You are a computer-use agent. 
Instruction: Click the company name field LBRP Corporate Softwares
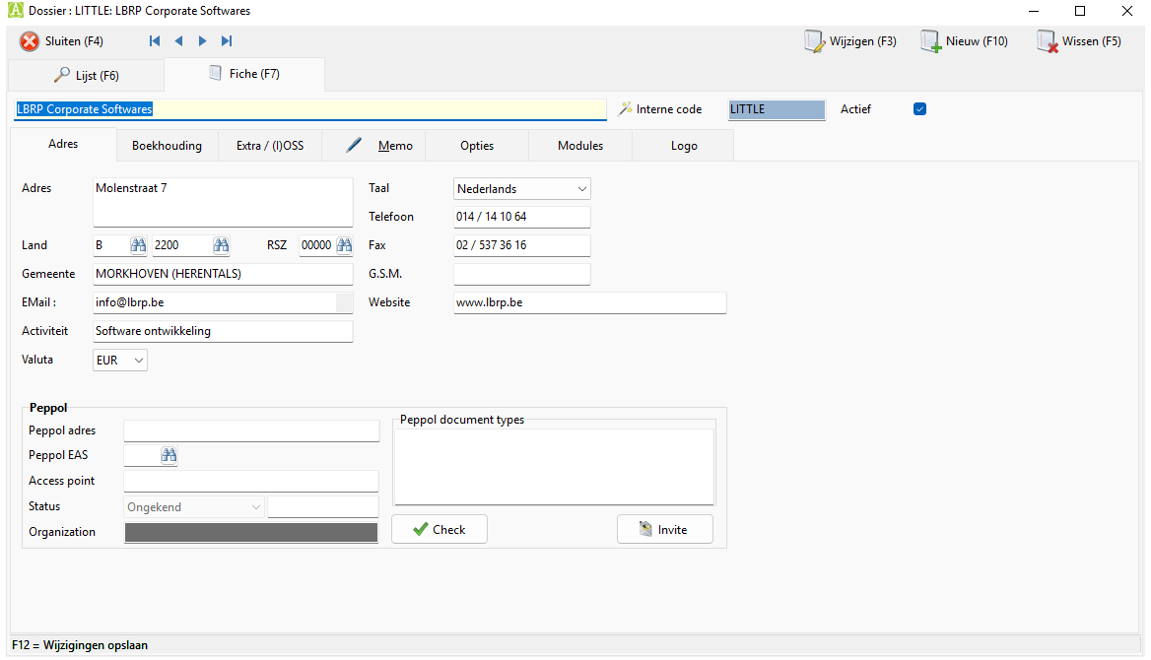pyautogui.click(x=309, y=108)
